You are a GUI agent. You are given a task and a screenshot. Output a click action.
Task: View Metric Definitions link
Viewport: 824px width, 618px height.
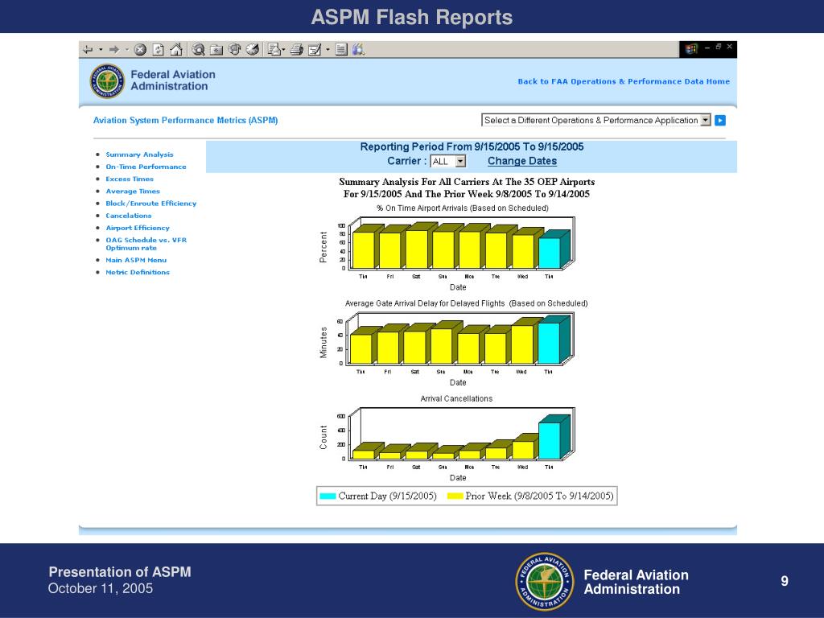tap(138, 272)
